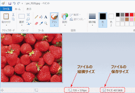The image size is (135, 93).
Task: Pick the black color swatch
Action: pyautogui.click(x=118, y=15)
